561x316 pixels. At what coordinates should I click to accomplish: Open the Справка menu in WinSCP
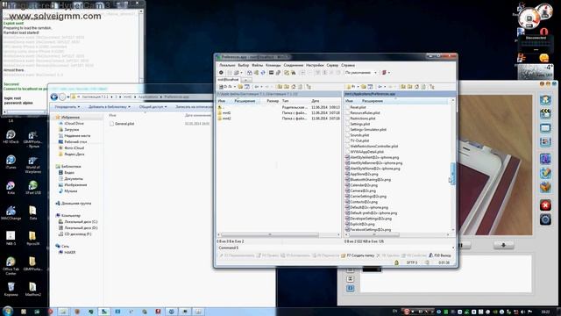click(348, 65)
